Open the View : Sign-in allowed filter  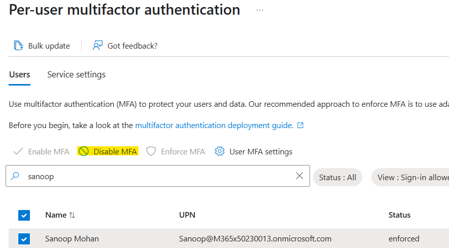[x=412, y=177]
